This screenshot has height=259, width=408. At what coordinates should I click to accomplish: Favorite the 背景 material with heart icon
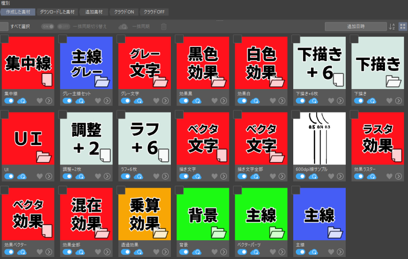coord(214,252)
